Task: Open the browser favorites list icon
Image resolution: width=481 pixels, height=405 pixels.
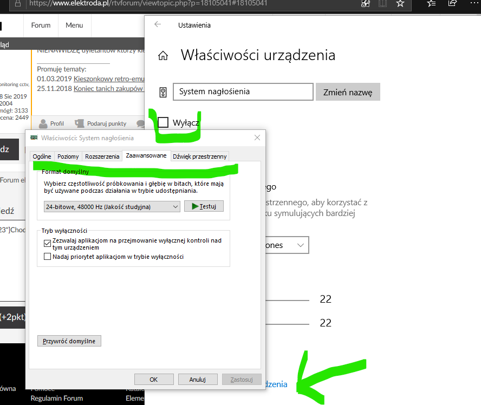Action: pos(431,4)
